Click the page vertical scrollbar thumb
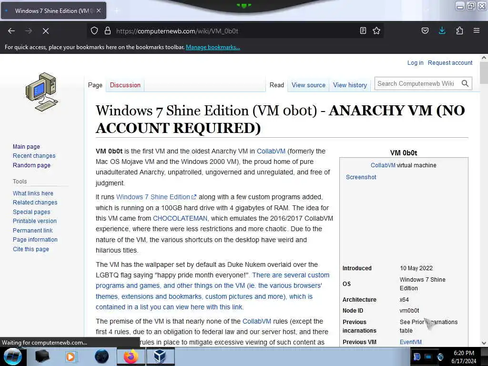488x366 pixels. click(x=484, y=73)
